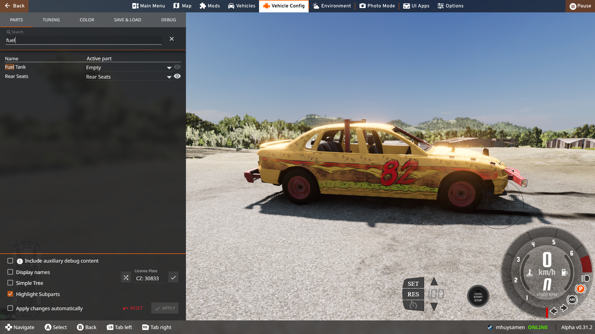The width and height of the screenshot is (595, 334).
Task: Click the cruise control speedometer icon
Action: point(413,305)
